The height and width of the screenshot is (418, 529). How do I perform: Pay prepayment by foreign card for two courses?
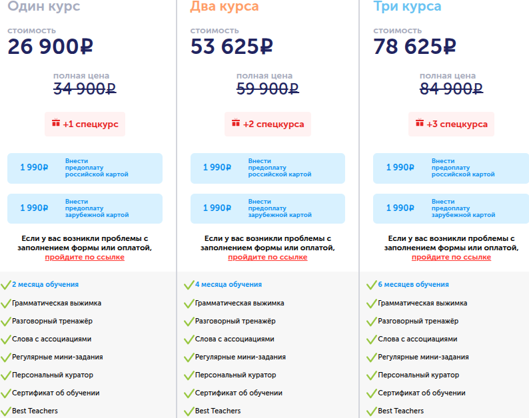268,208
